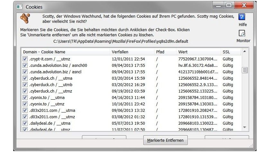Screen dimensions: 270x152
Task: Select the expiry date 12/01/2011 22:54
Action: (128, 59)
